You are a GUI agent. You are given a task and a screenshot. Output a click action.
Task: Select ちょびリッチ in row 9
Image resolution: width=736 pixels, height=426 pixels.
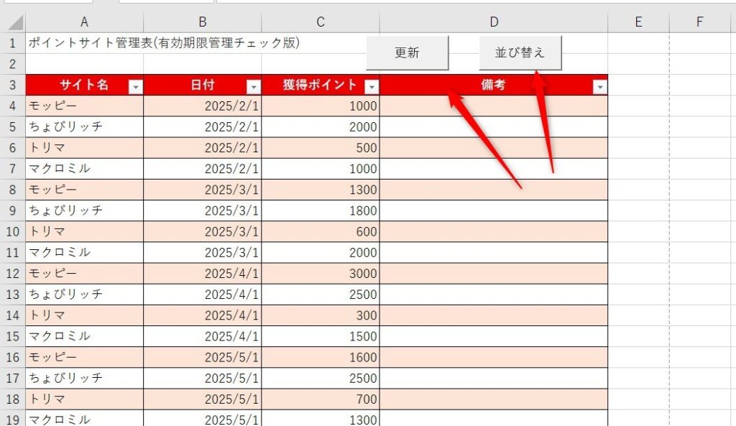coord(85,210)
